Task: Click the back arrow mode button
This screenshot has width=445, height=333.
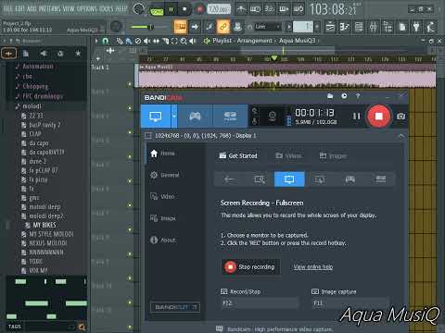Action: click(x=229, y=179)
